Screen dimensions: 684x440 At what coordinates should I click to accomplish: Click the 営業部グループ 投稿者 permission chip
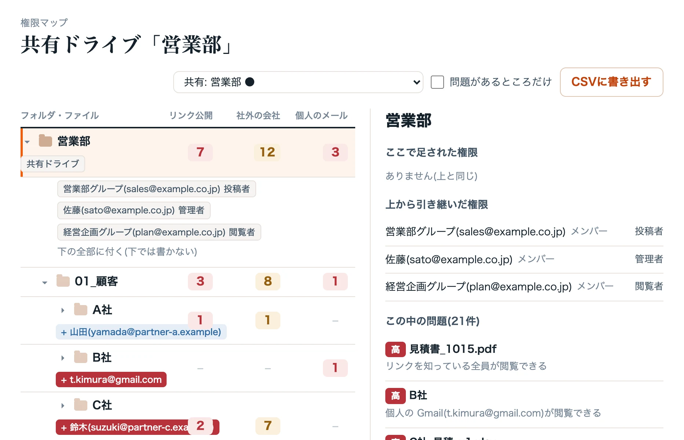156,189
